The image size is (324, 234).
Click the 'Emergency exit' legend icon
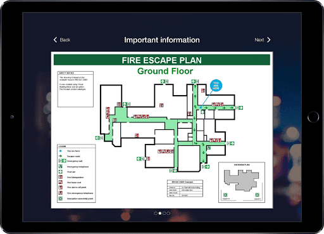click(63, 161)
